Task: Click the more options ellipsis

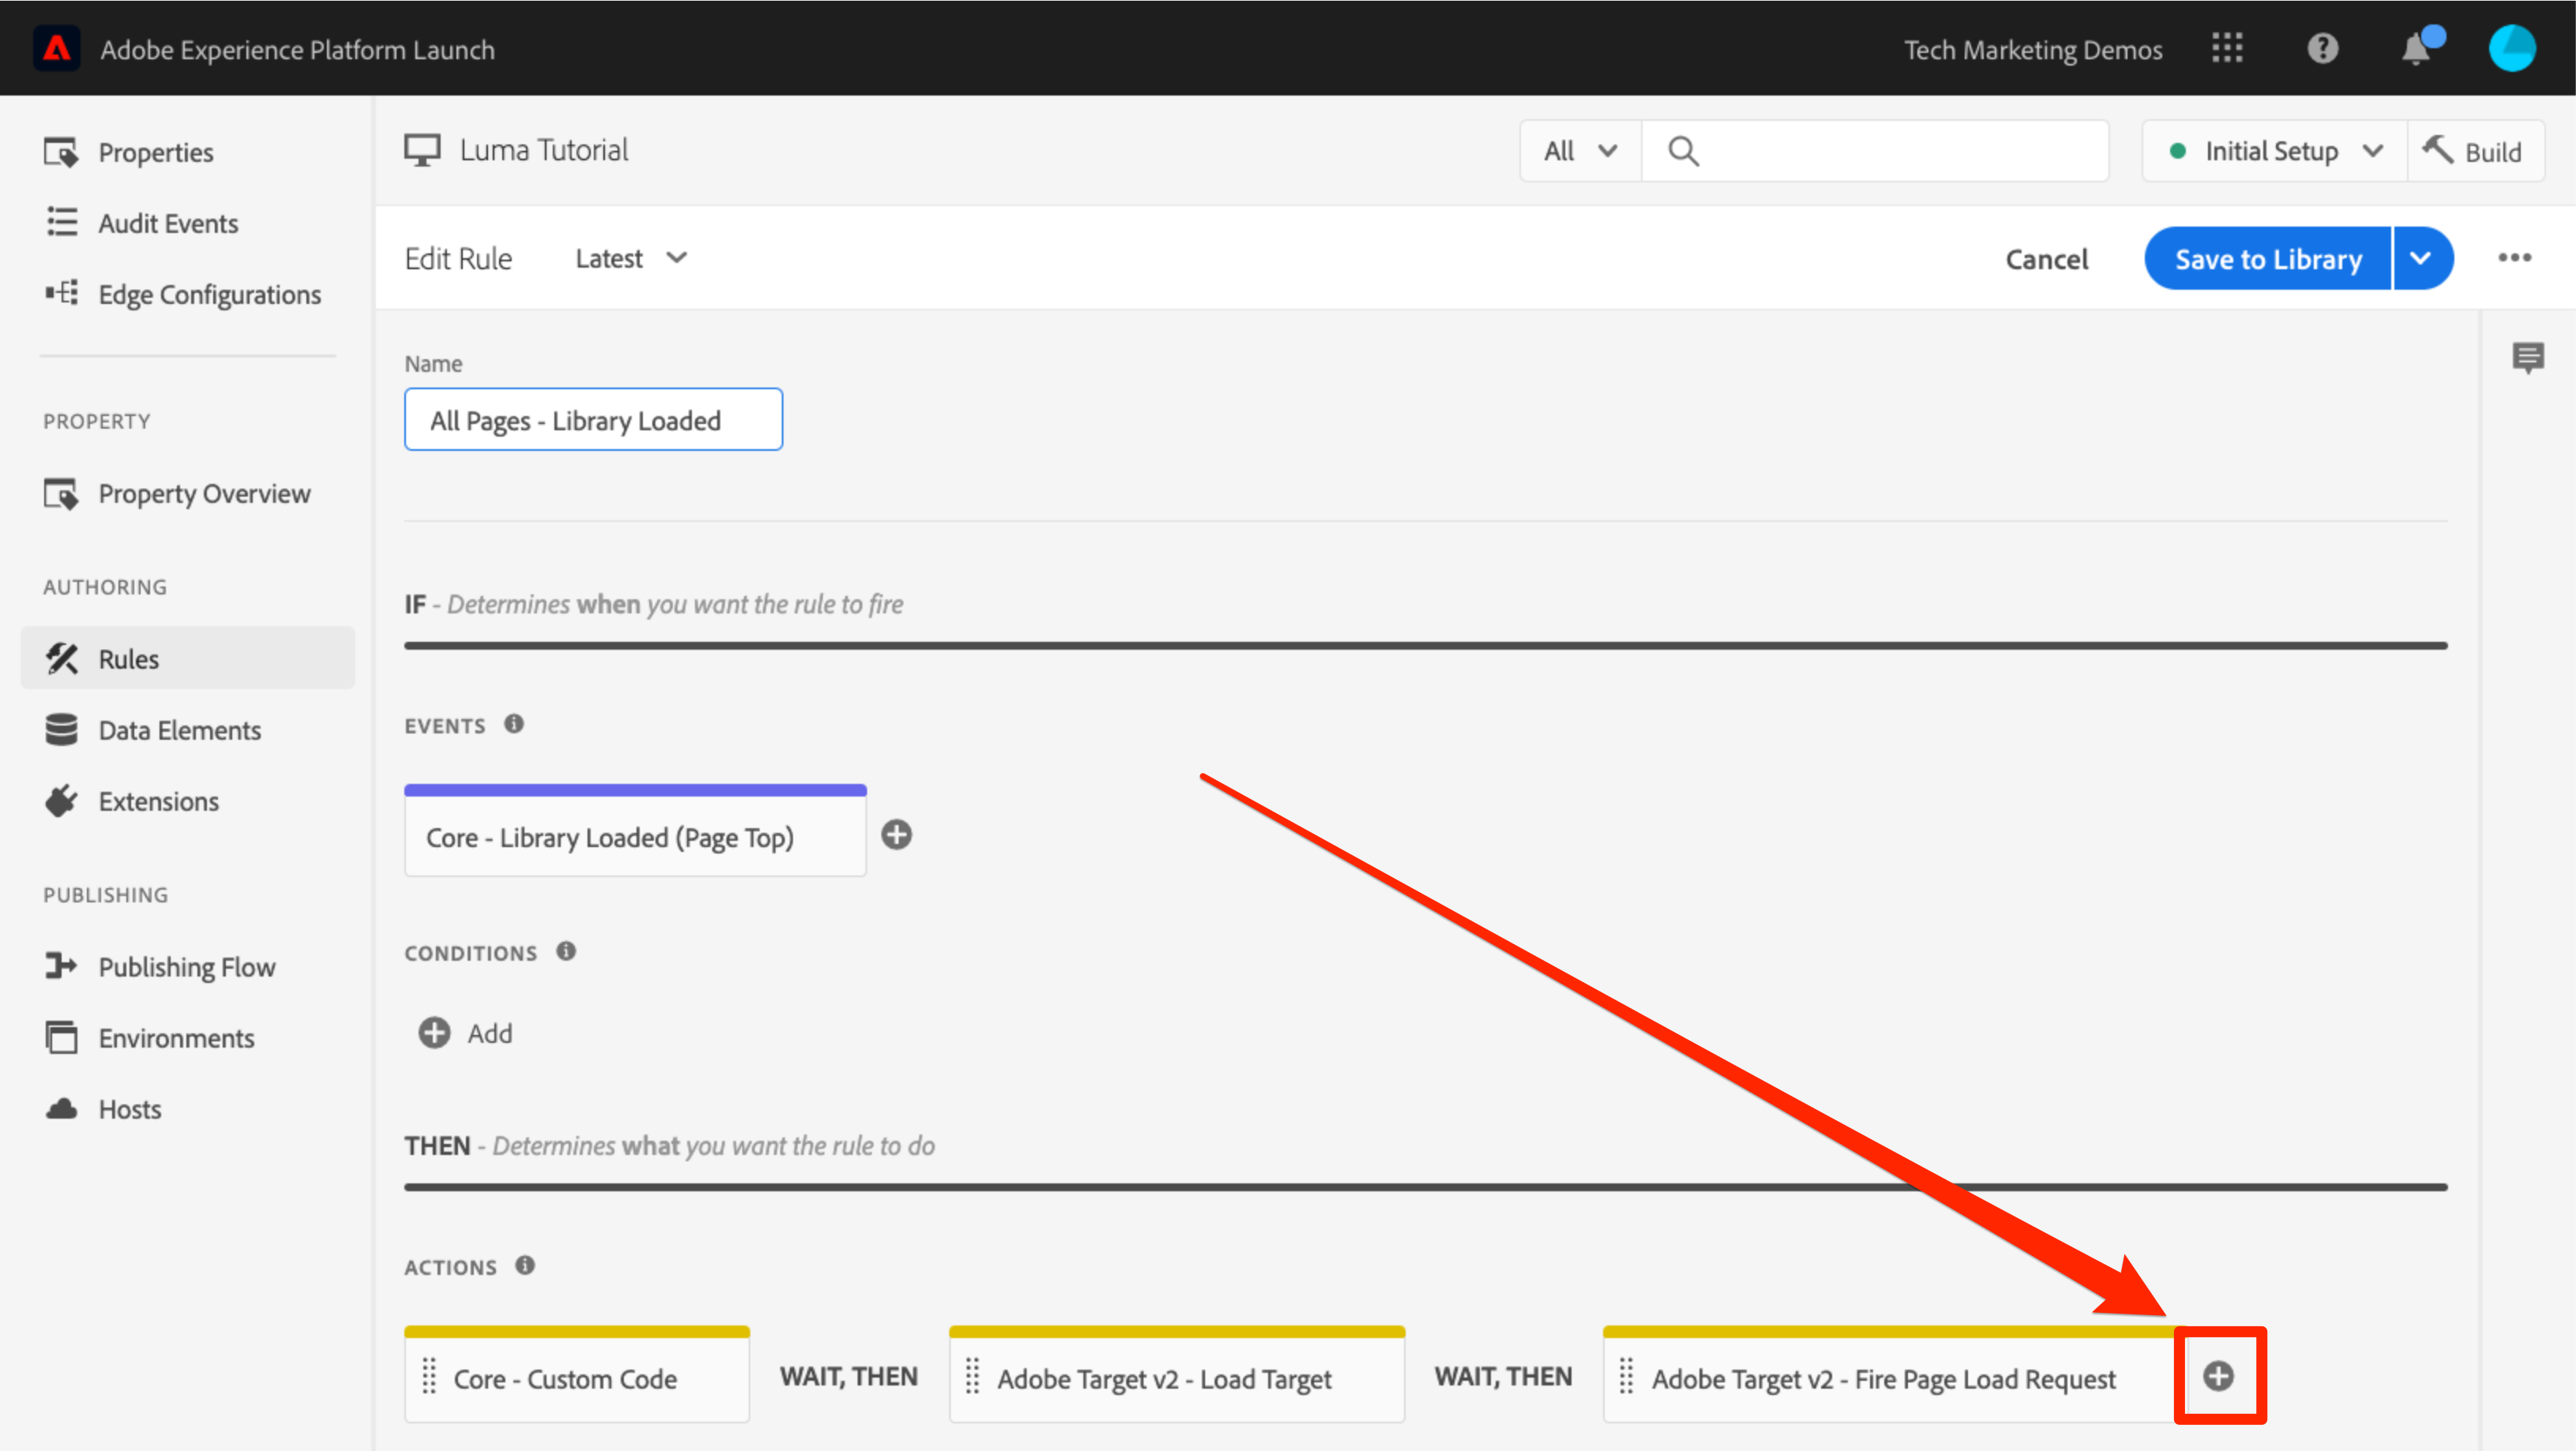Action: (x=2514, y=258)
